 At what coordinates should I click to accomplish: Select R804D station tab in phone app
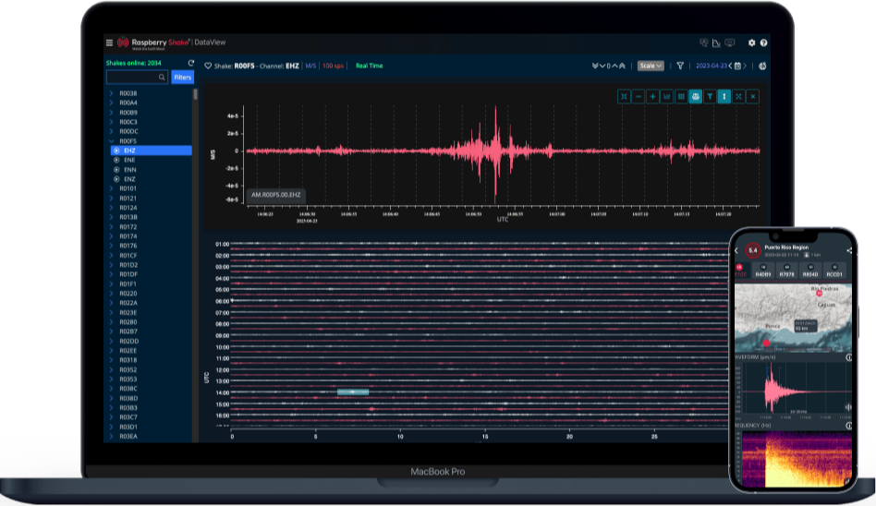(810, 271)
